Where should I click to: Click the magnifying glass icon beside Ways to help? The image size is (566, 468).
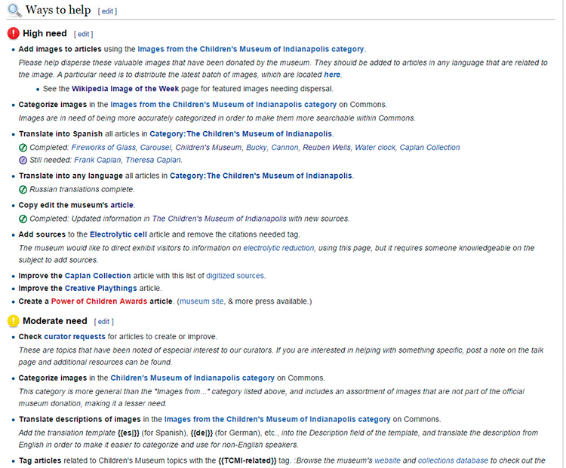14,10
